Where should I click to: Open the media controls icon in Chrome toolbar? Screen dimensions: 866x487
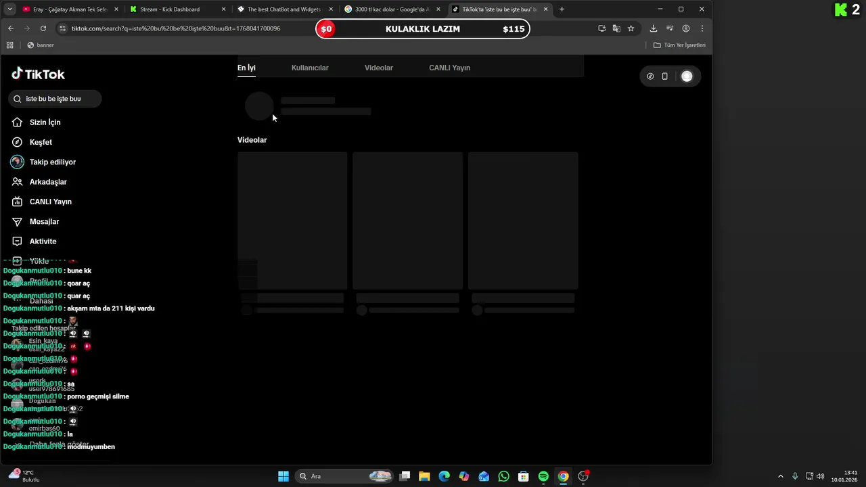pyautogui.click(x=670, y=28)
